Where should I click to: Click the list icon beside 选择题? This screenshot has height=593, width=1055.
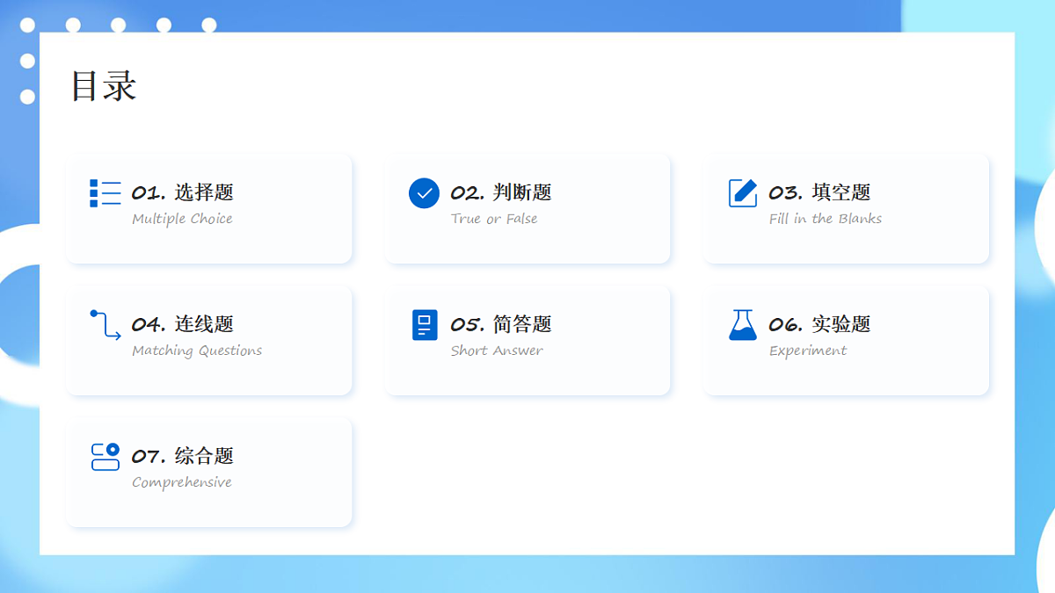(x=105, y=193)
